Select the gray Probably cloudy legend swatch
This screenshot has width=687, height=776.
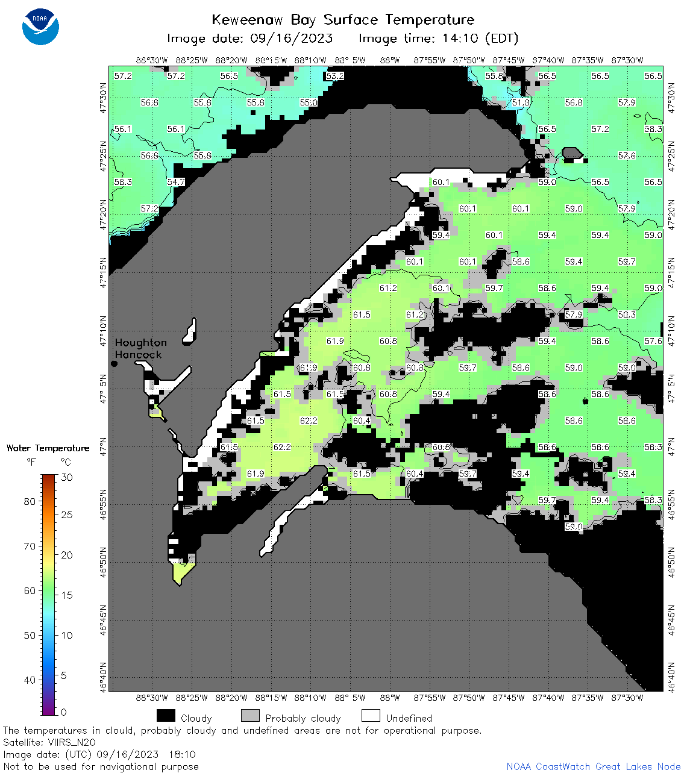pos(250,715)
